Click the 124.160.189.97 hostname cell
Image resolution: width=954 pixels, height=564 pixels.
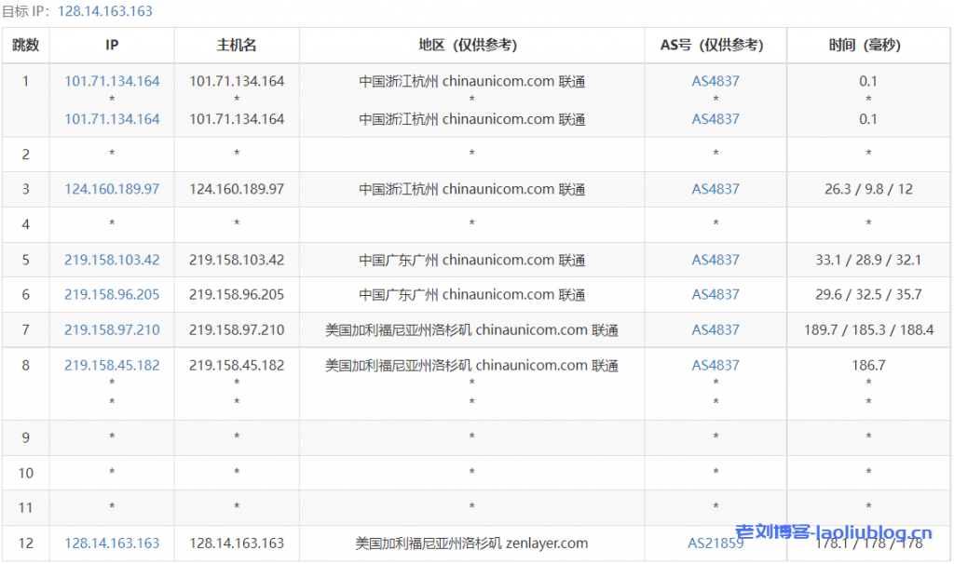pyautogui.click(x=237, y=189)
